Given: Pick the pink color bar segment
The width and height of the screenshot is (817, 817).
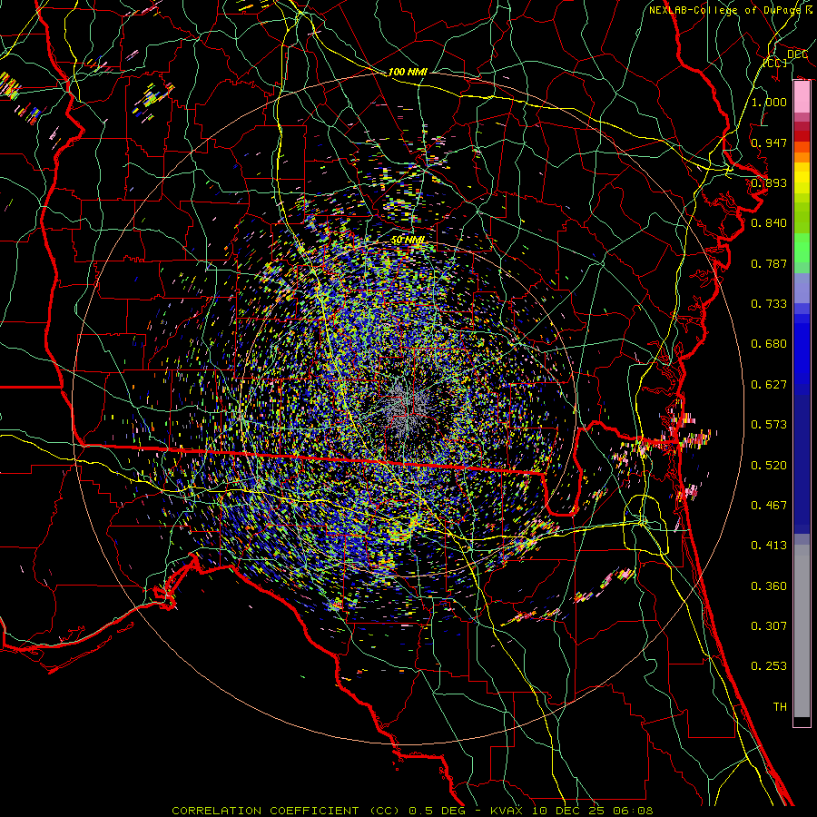Looking at the screenshot, I should coord(802,97).
